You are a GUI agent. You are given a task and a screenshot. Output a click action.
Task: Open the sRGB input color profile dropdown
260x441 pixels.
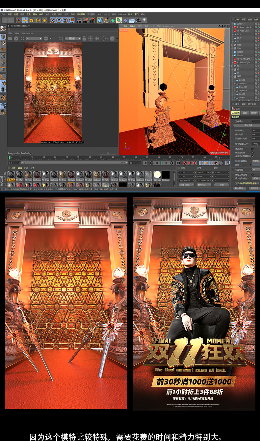pos(255,178)
